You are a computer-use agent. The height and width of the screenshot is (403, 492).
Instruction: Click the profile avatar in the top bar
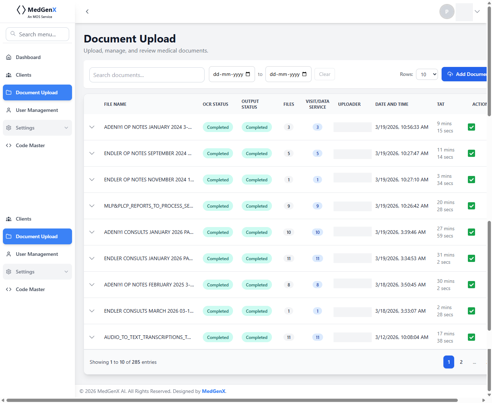click(447, 11)
